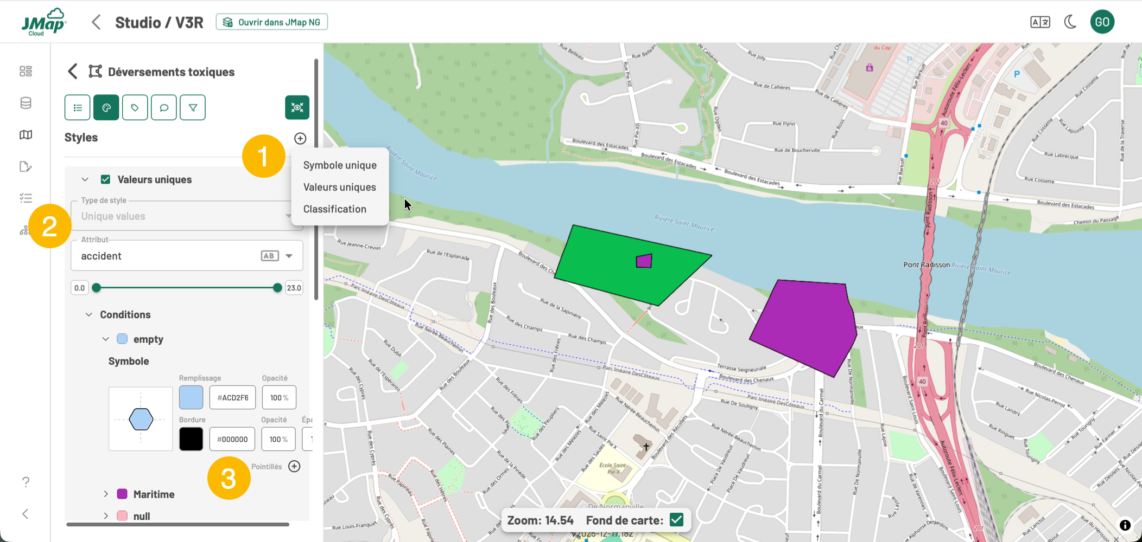Click Ouvrir dans JMap NG button
Viewport: 1142px width, 542px height.
click(x=272, y=22)
